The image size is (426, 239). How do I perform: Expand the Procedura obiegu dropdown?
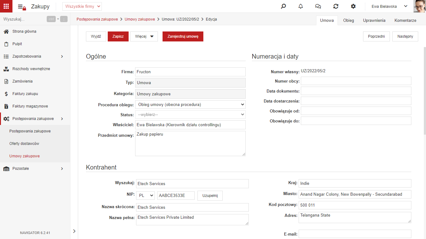pyautogui.click(x=190, y=105)
